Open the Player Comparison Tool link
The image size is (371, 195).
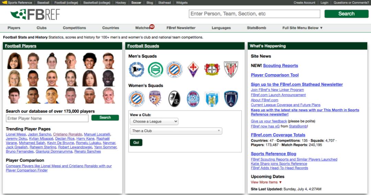click(x=275, y=75)
